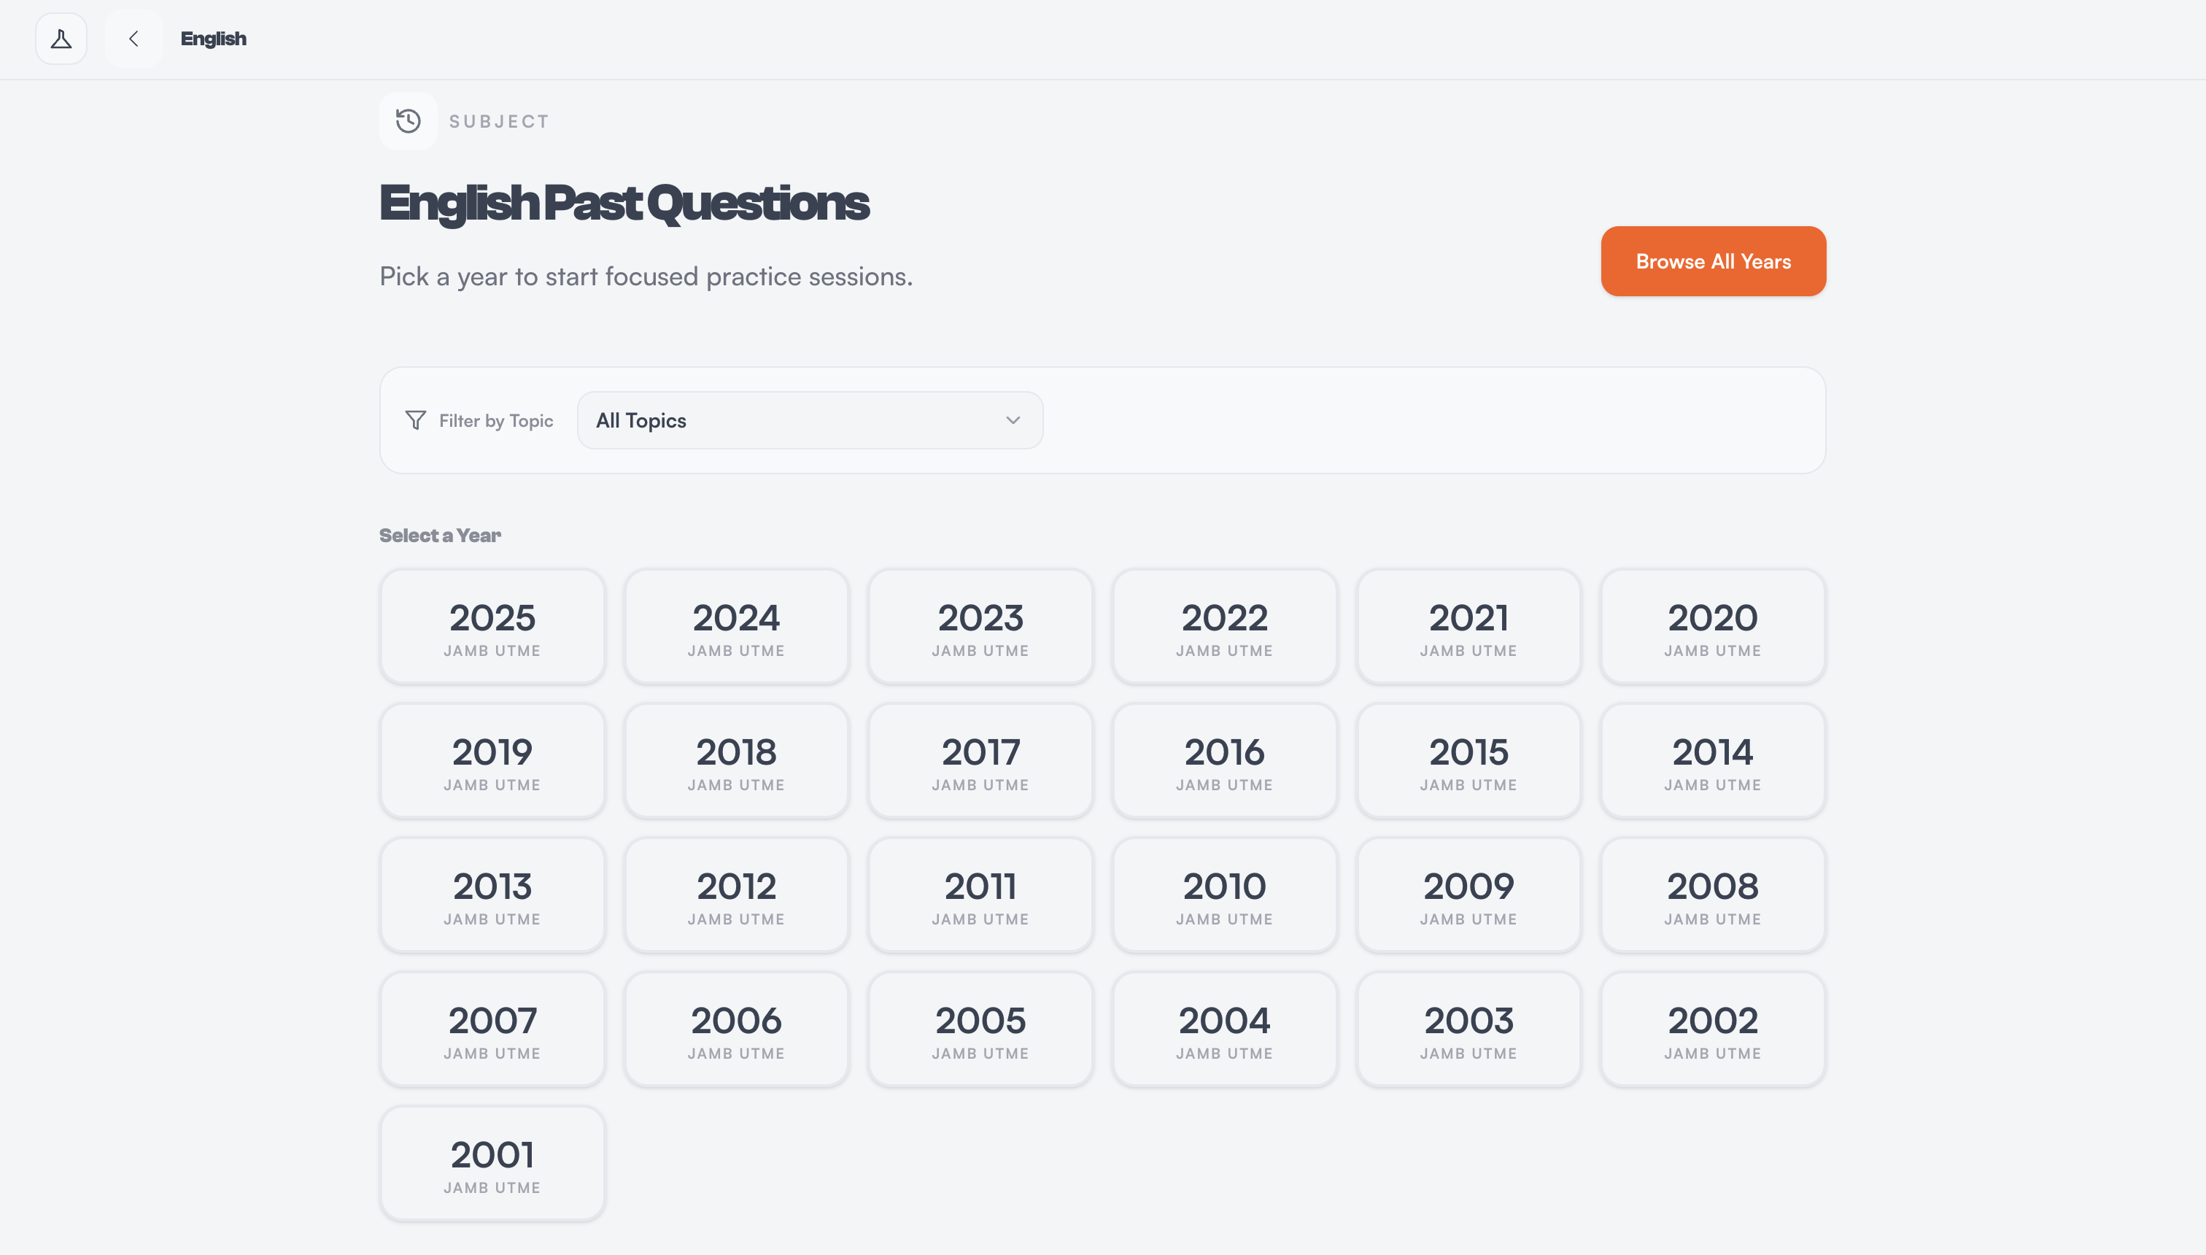
Task: Click the history clock icon beside SUBJECT
Action: point(409,120)
